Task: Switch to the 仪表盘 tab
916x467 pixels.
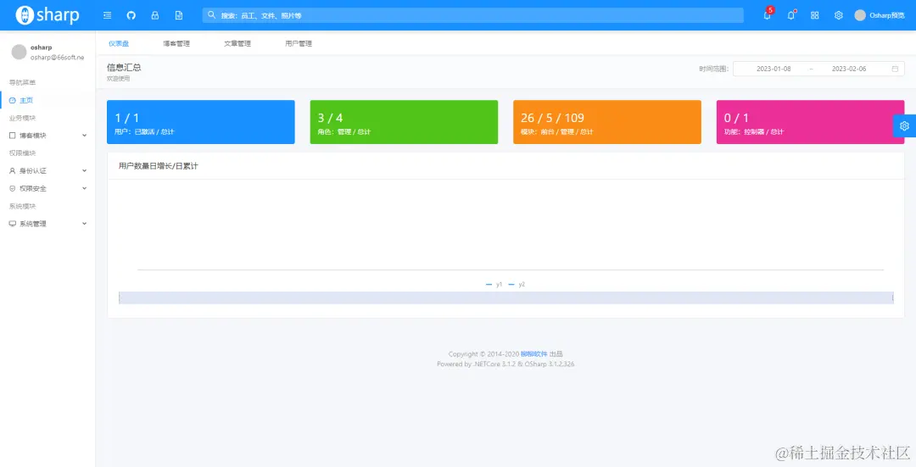Action: tap(119, 44)
